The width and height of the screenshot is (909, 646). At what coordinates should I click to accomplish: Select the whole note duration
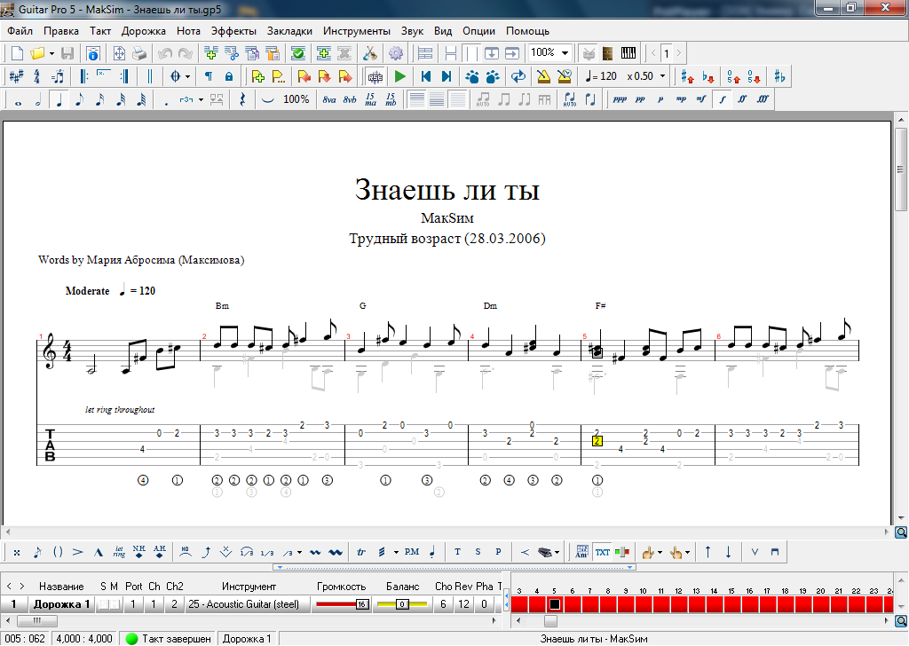tap(18, 99)
